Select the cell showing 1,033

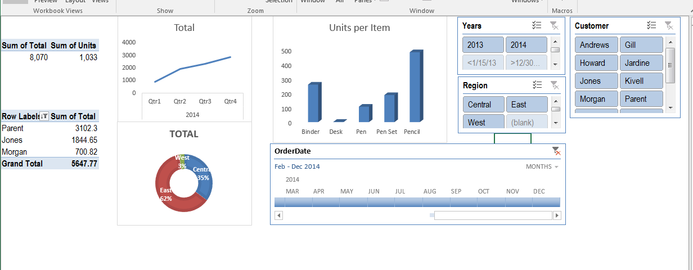coord(74,57)
